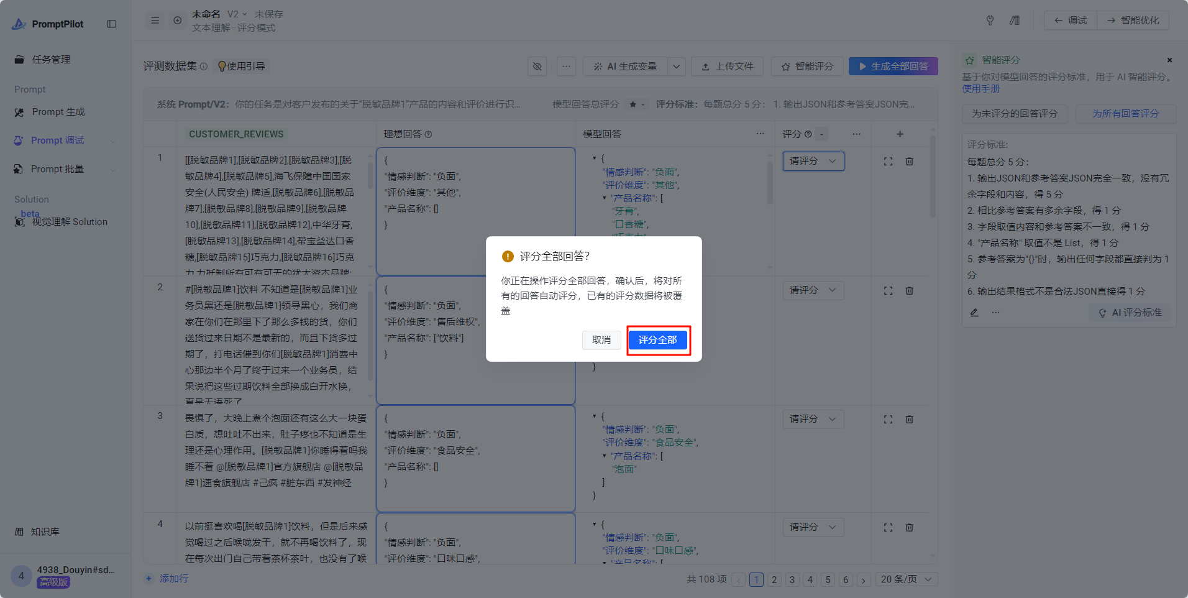Add a new column with plus icon

pos(900,134)
